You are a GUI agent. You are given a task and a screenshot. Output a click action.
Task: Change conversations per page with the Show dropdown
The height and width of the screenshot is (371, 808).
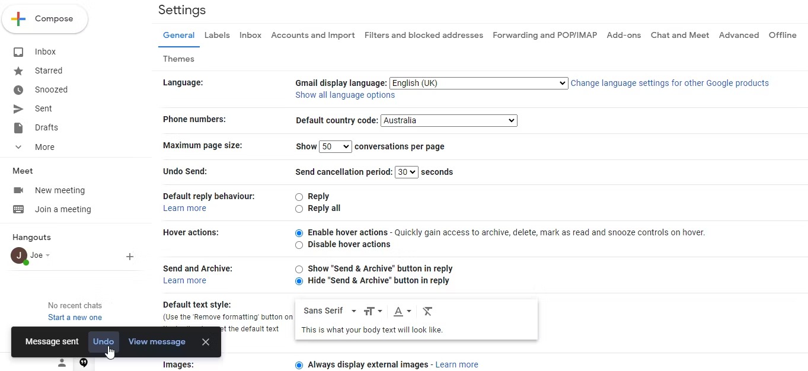point(336,146)
